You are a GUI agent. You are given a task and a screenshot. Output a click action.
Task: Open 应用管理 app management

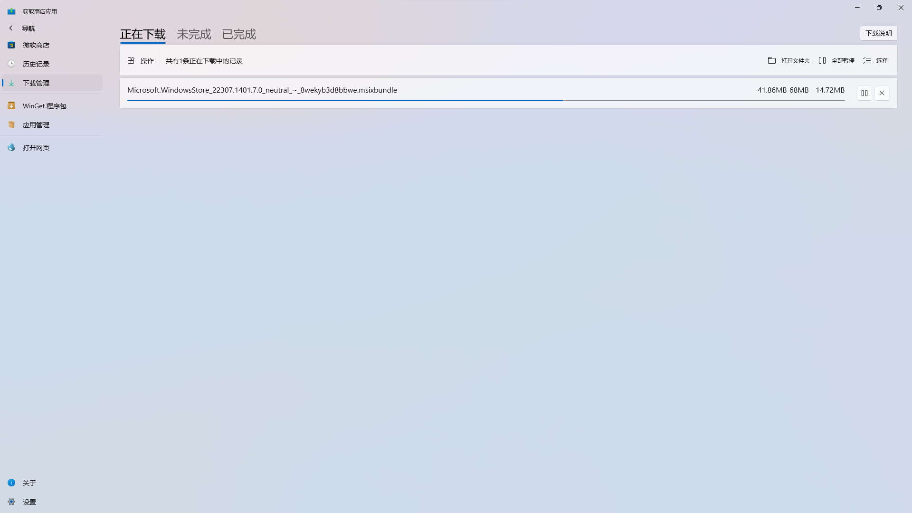pyautogui.click(x=36, y=124)
